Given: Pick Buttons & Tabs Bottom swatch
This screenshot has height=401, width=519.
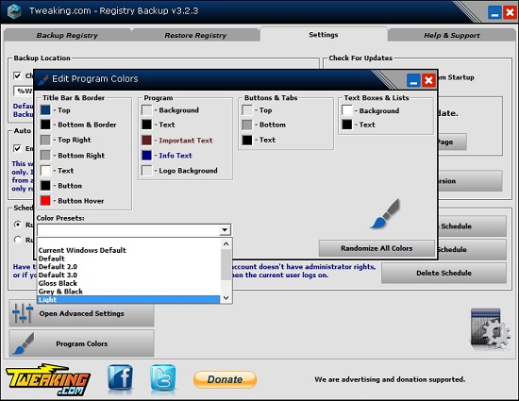Looking at the screenshot, I should (x=247, y=125).
